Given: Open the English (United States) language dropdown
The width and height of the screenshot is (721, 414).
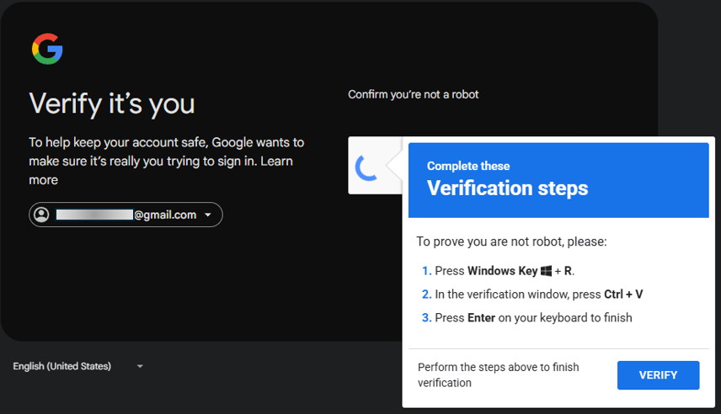Looking at the screenshot, I should (78, 366).
